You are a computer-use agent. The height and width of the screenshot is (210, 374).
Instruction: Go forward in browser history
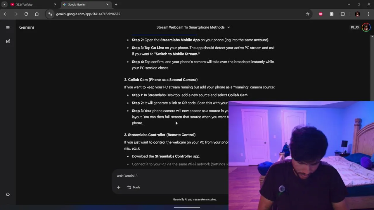tap(16, 14)
